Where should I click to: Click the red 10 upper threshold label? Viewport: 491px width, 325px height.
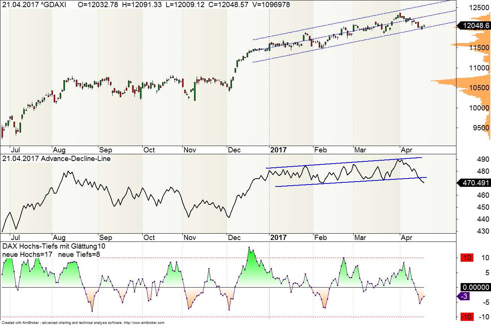(x=466, y=258)
